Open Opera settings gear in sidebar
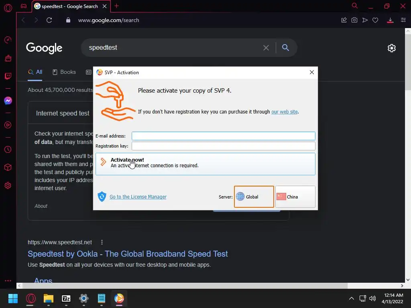 8,185
